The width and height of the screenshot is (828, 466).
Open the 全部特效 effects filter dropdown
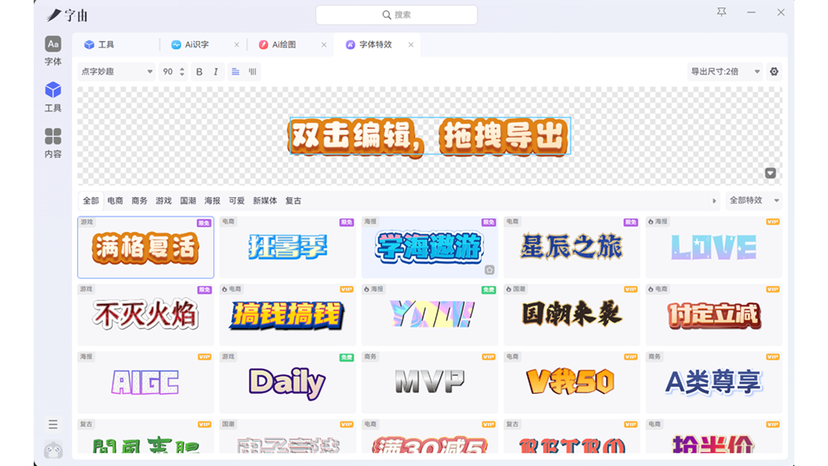click(x=752, y=201)
